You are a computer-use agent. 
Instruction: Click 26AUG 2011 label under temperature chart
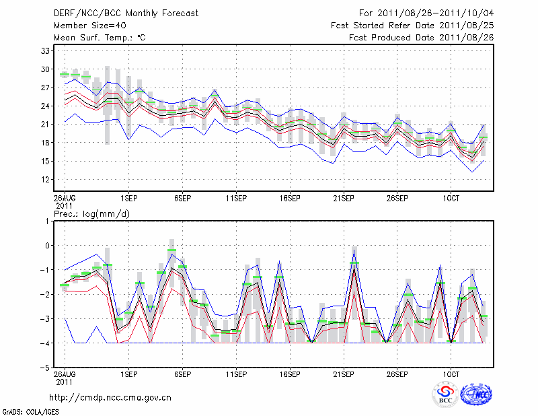[x=65, y=202]
